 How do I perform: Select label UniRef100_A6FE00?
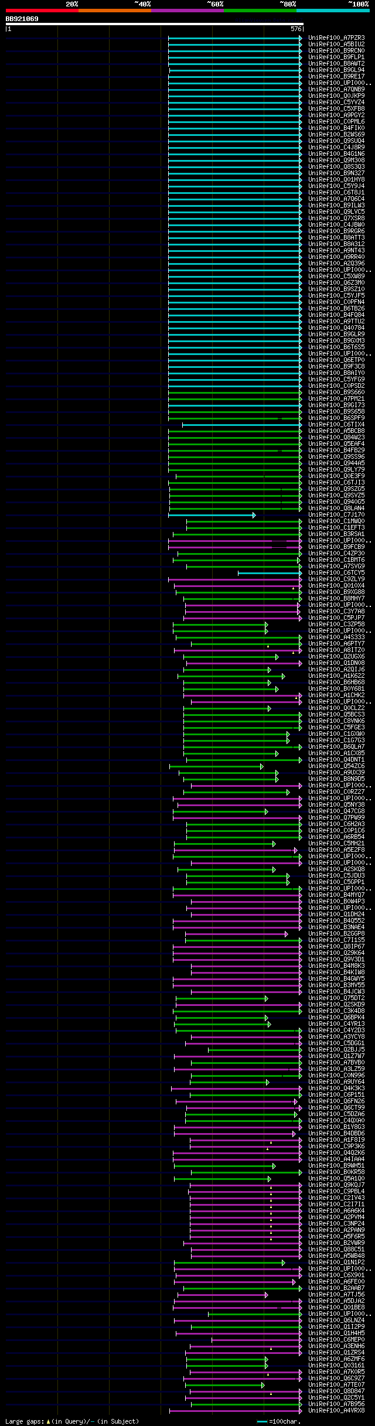click(x=336, y=1282)
